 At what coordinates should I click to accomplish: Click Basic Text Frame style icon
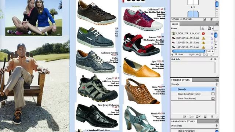pyautogui.click(x=213, y=99)
